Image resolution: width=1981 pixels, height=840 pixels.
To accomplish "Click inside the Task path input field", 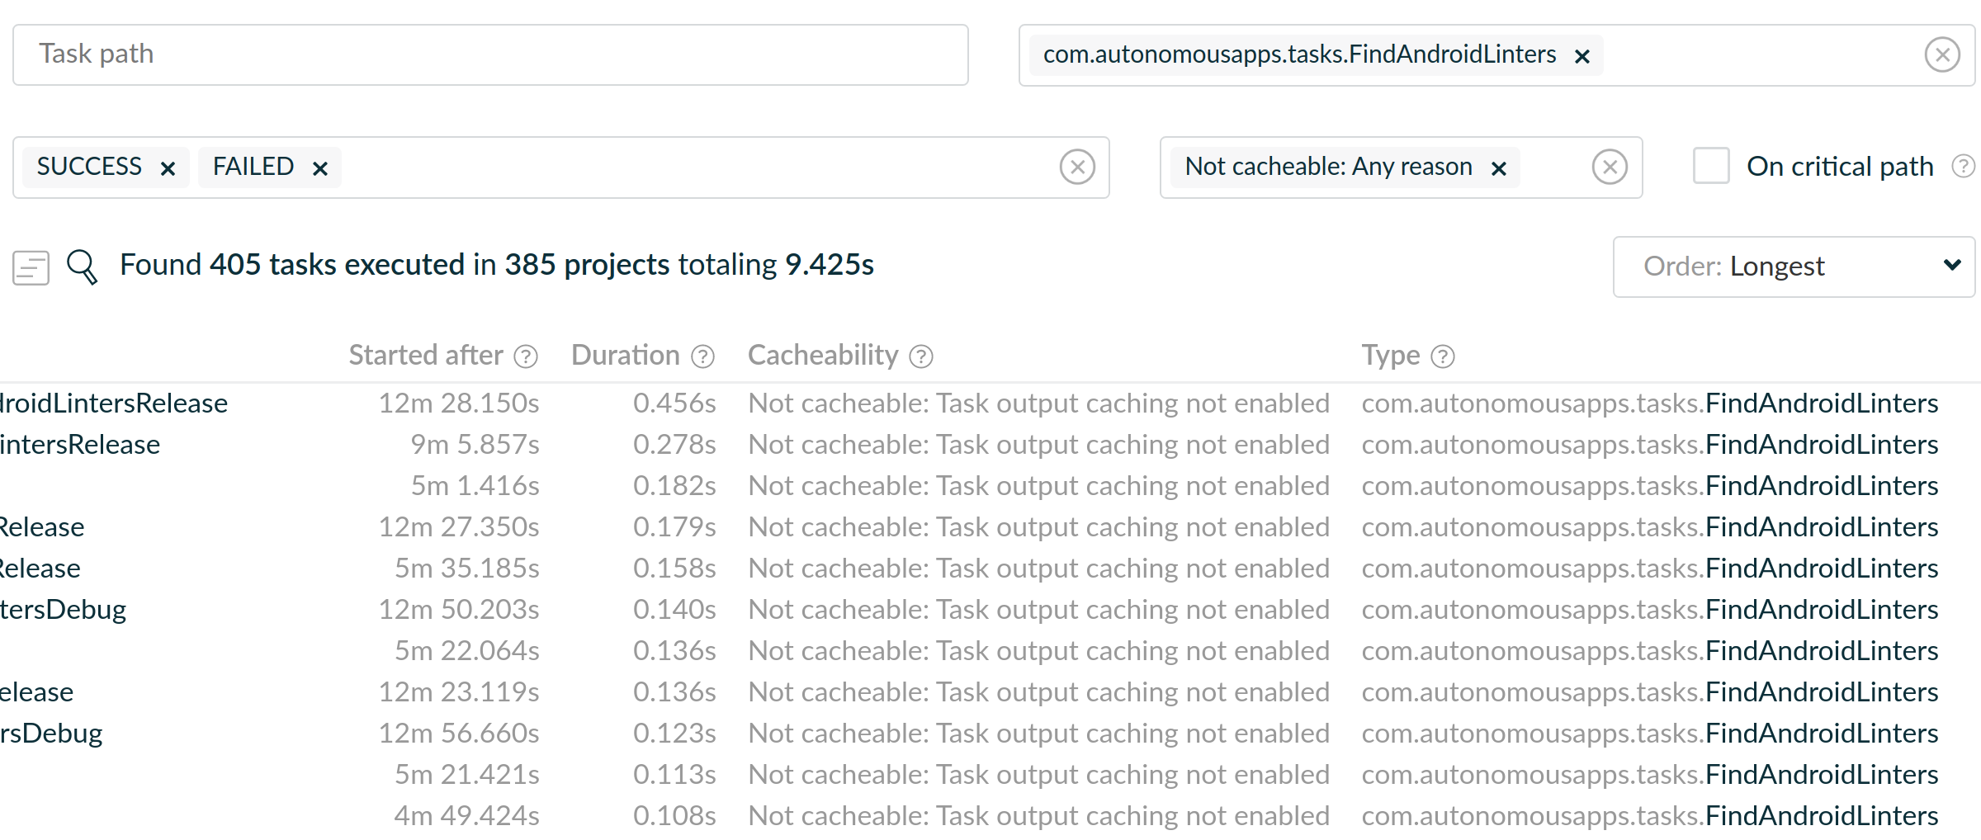I will point(489,54).
